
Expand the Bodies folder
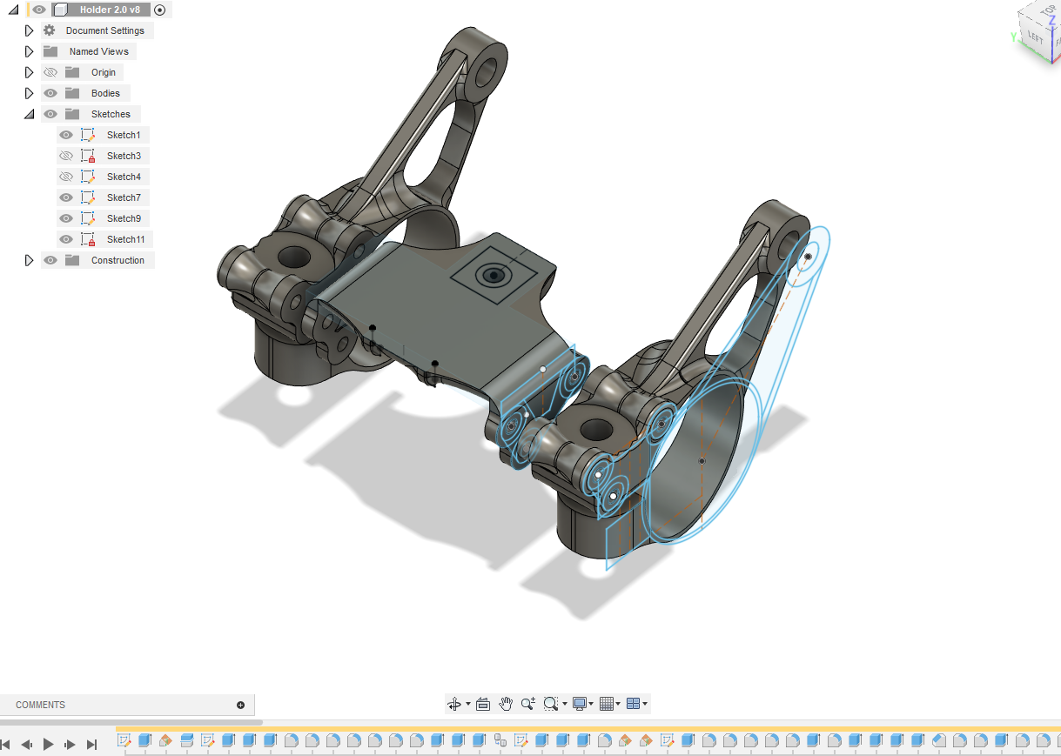tap(29, 93)
